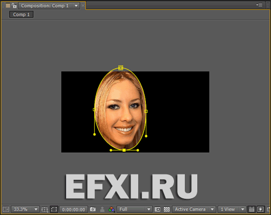Click the Show Snapshot icon
Screen dimensions: 271x215
click(x=102, y=209)
